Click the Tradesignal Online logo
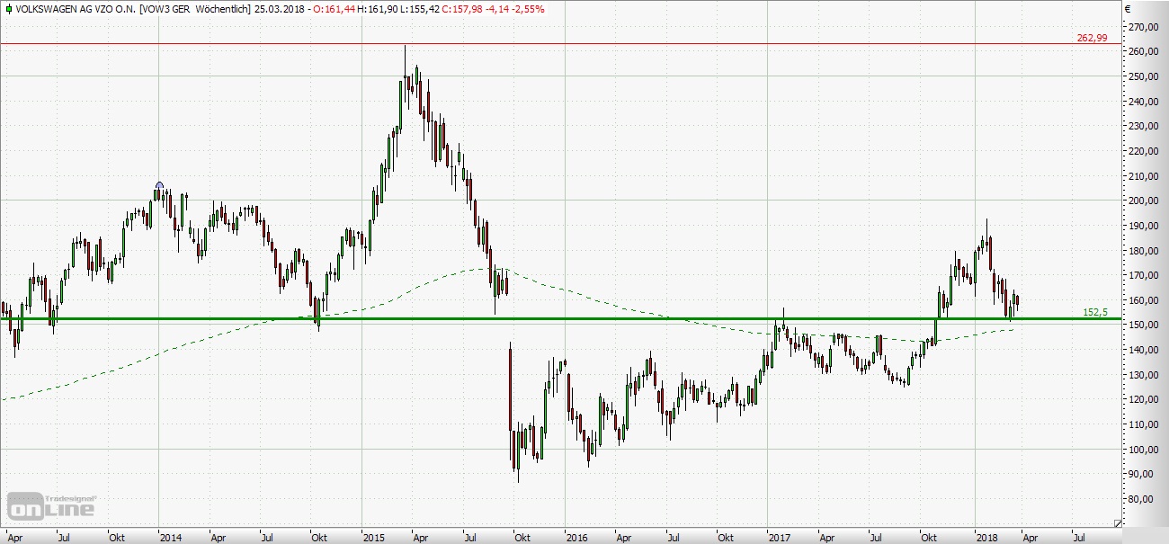This screenshot has width=1169, height=544. [x=52, y=504]
